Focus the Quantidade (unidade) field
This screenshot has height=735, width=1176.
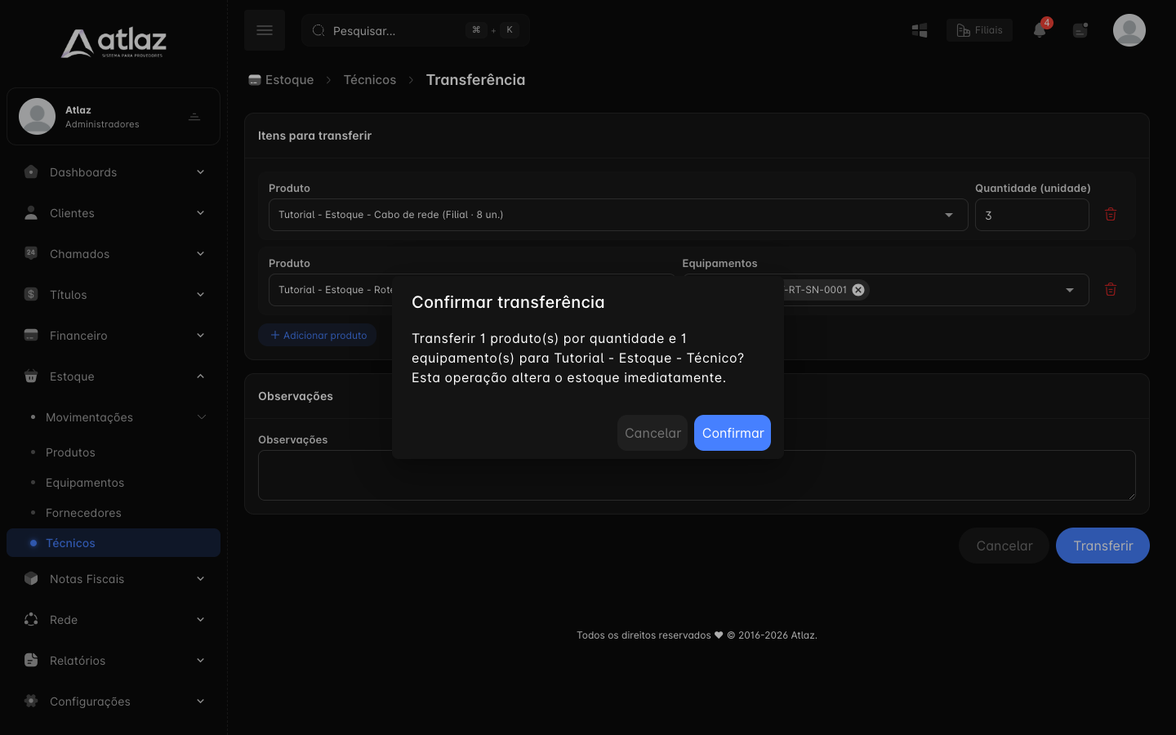(x=1032, y=215)
